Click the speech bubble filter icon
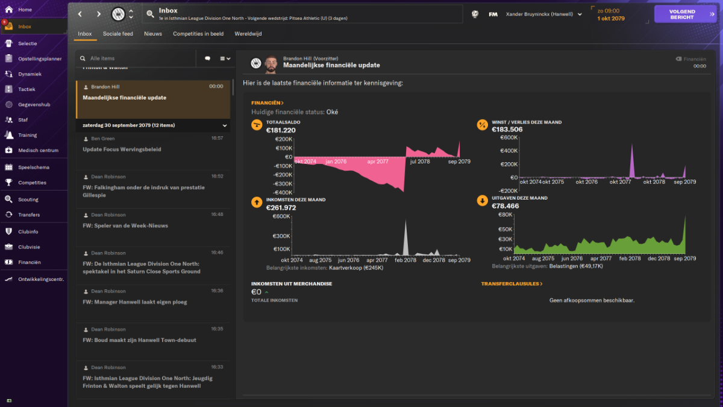This screenshot has height=407, width=723. click(x=208, y=58)
